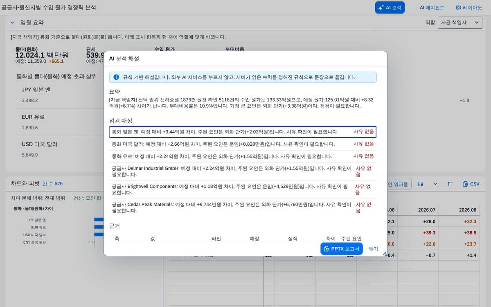
Task: Click the CNY 중국 위안 chart label
Action: coord(34,242)
